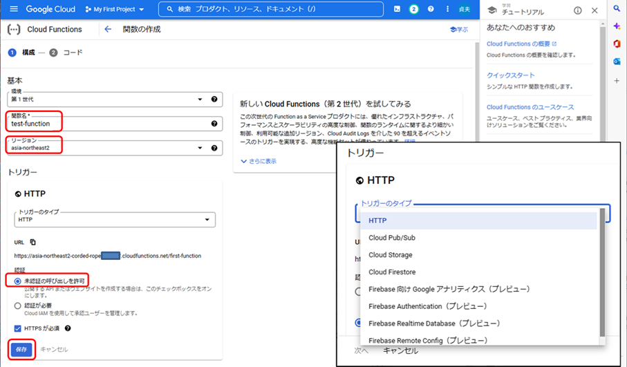Click the help icon next to 関数名 field

click(214, 124)
